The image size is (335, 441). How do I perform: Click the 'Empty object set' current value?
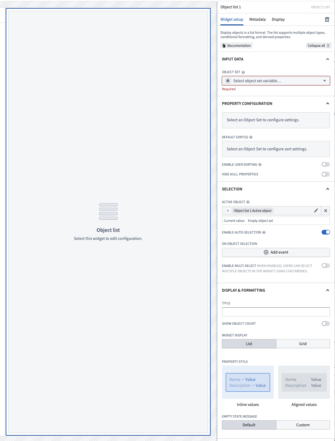pyautogui.click(x=260, y=221)
